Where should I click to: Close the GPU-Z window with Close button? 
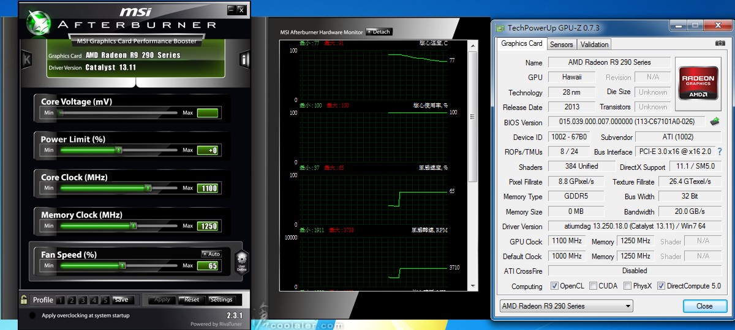click(x=704, y=306)
